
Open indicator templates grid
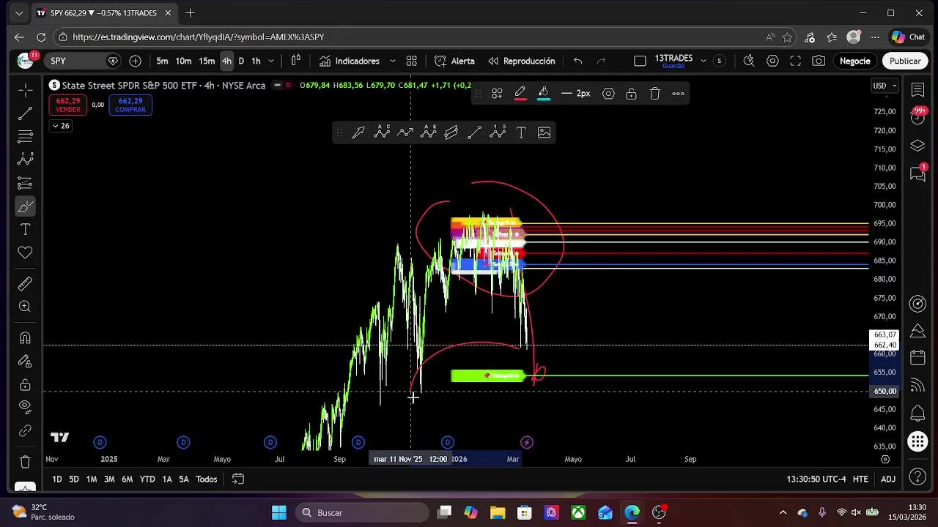[412, 61]
